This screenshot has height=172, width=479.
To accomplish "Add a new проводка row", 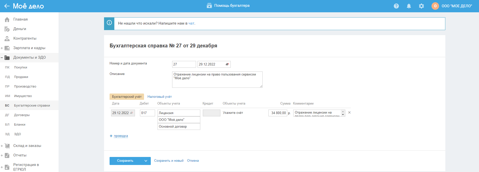I will click(x=121, y=136).
